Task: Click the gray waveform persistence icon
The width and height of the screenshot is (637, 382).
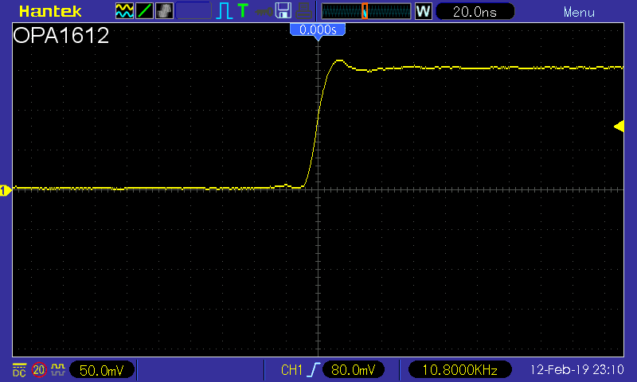Action: click(164, 11)
